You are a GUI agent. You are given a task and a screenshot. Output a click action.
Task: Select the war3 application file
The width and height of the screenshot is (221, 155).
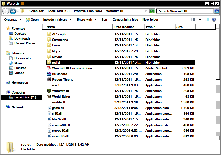55,85
